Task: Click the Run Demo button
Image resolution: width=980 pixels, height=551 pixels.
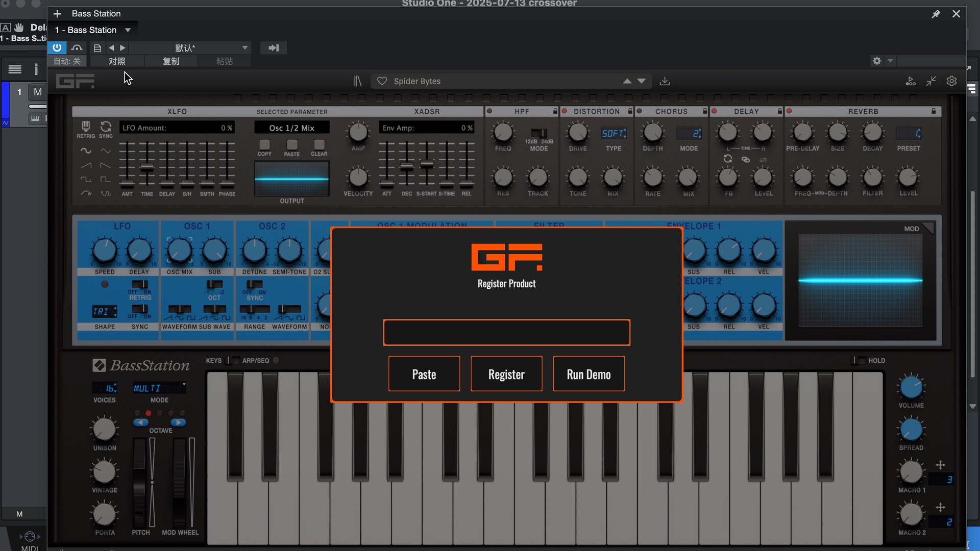Action: click(589, 374)
